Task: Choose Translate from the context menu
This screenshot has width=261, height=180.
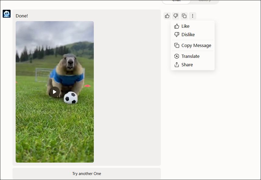Action: 190,56
